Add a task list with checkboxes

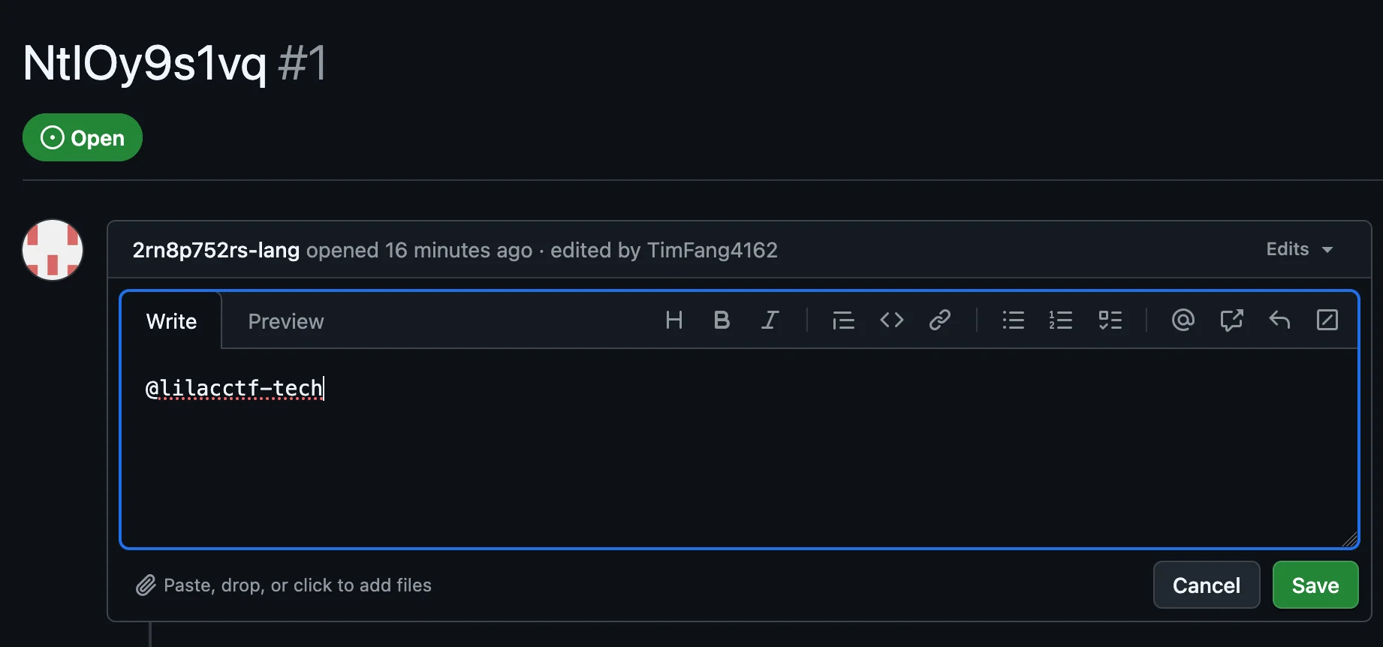pyautogui.click(x=1110, y=320)
